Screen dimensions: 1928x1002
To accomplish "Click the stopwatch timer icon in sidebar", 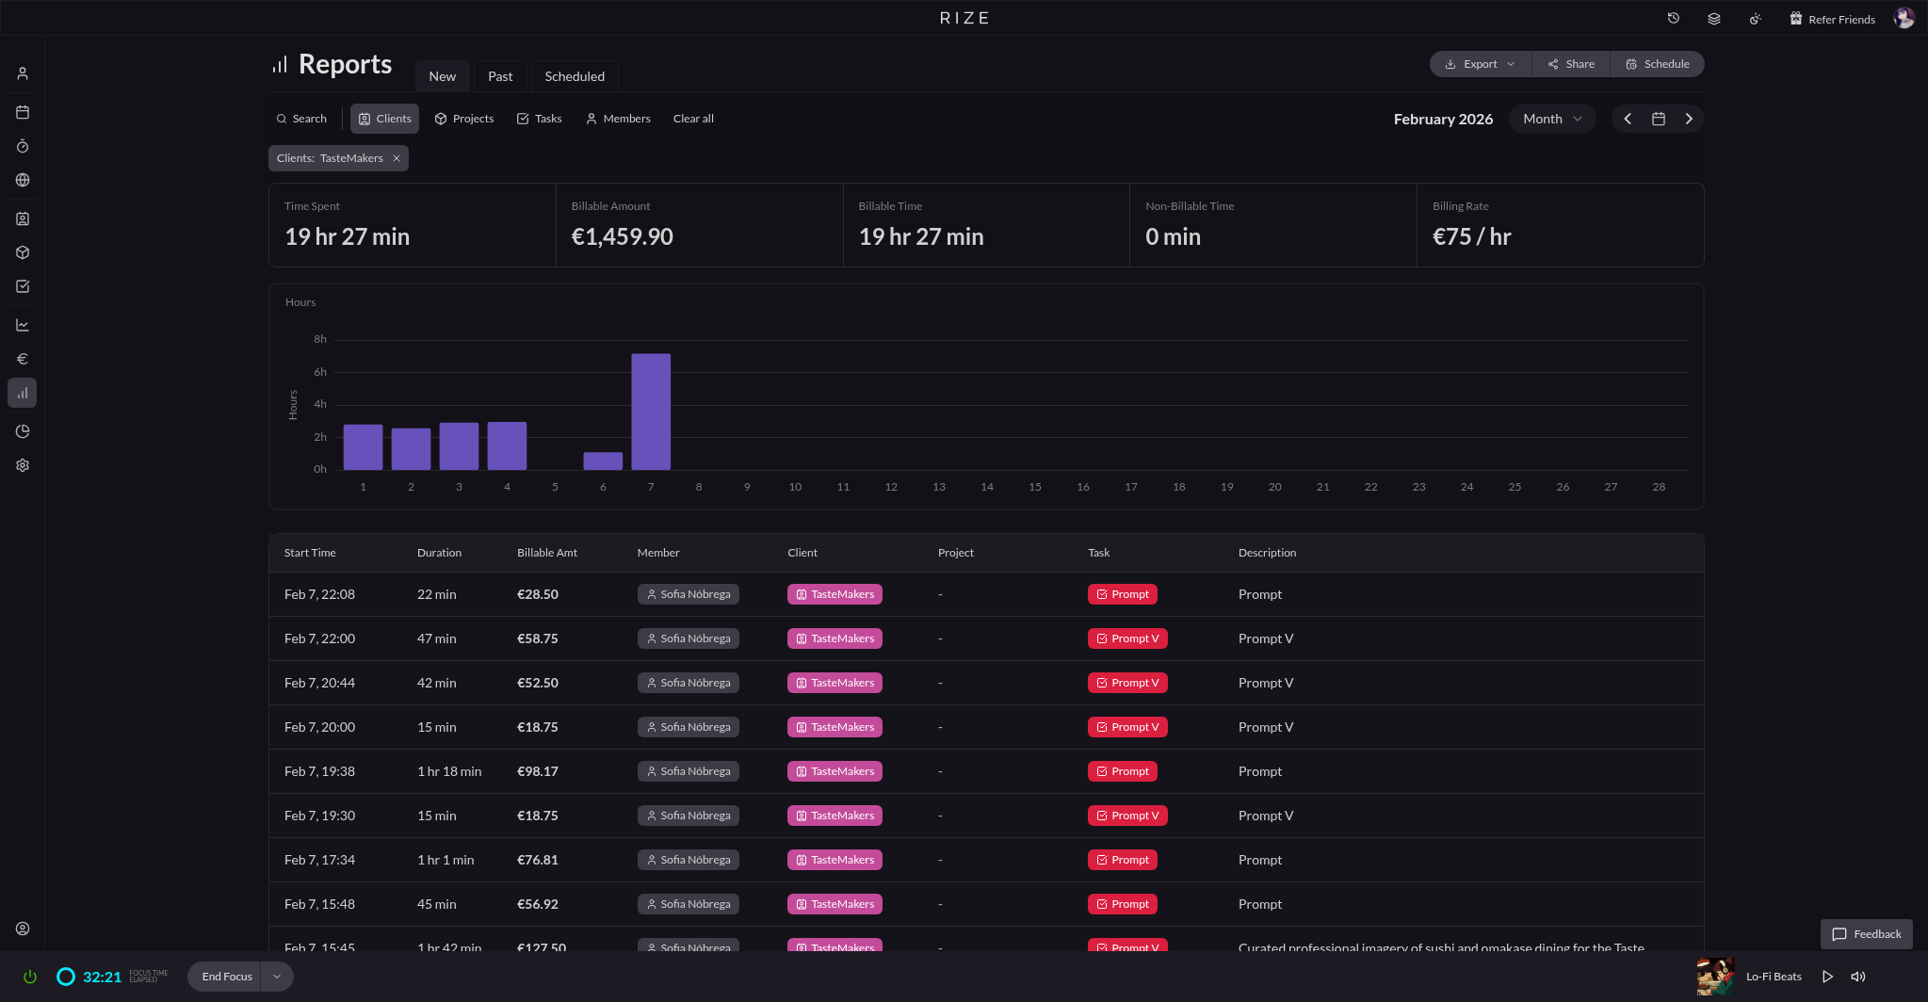I will (23, 146).
